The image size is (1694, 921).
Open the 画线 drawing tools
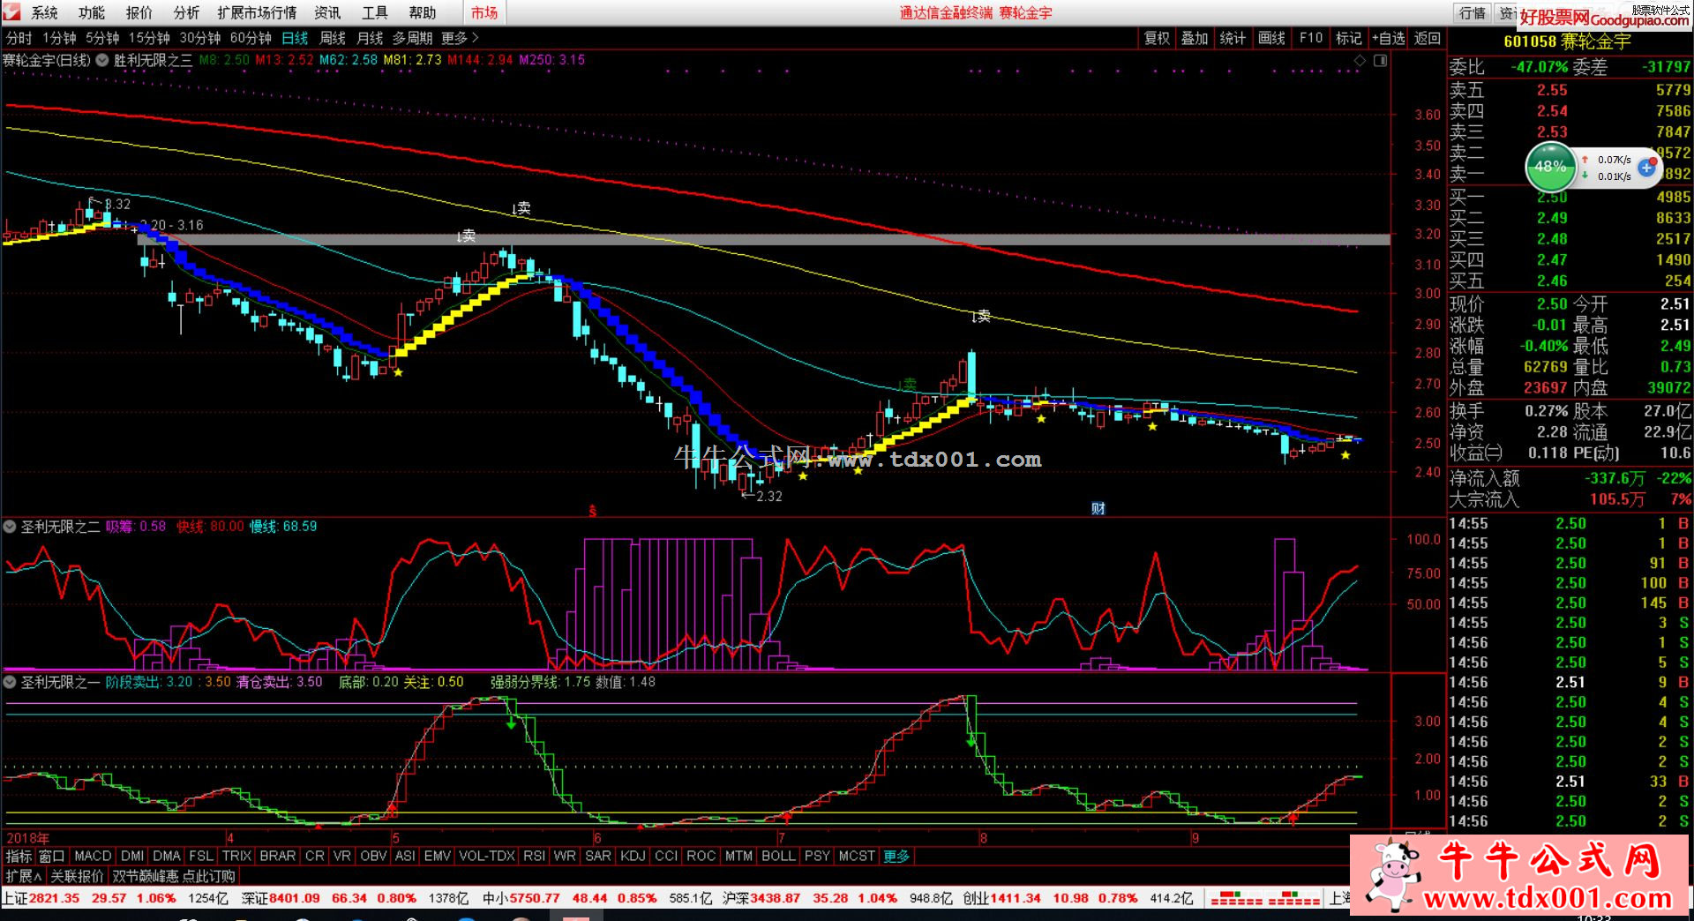click(x=1271, y=38)
